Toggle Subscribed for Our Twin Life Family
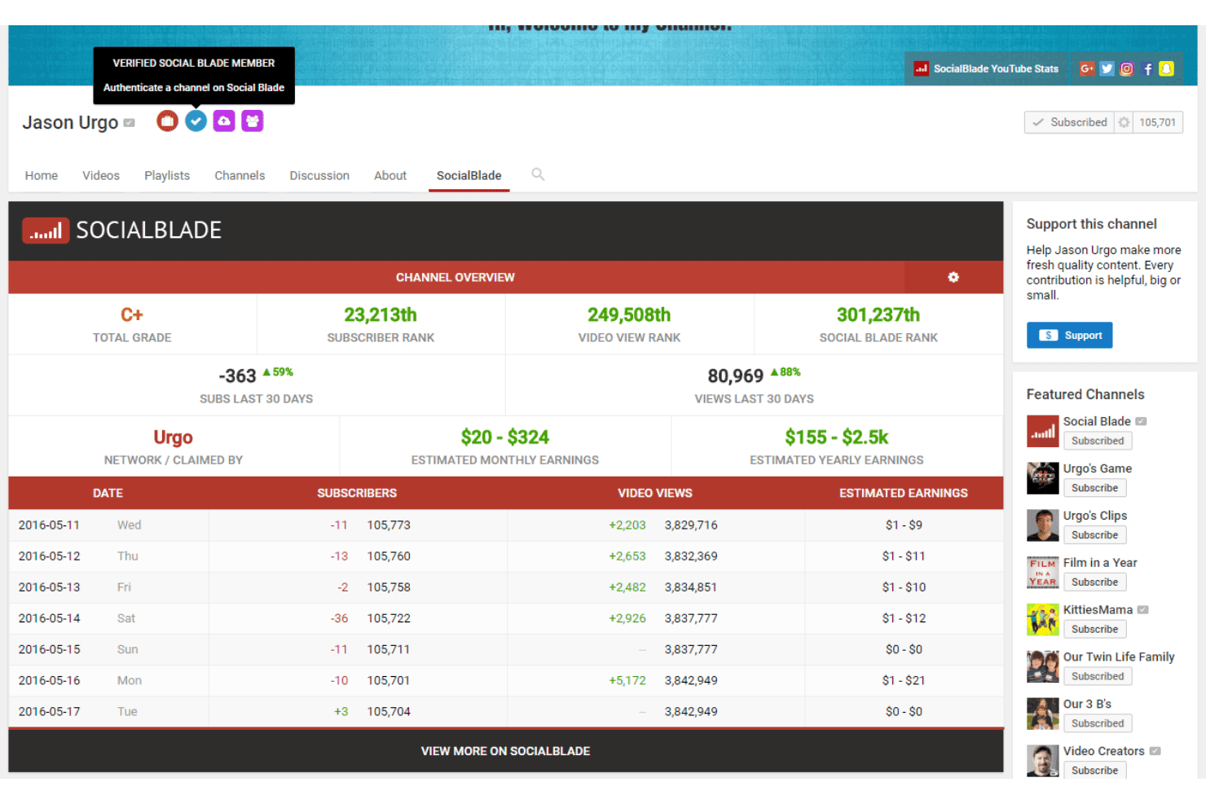1206x804 pixels. (1098, 676)
